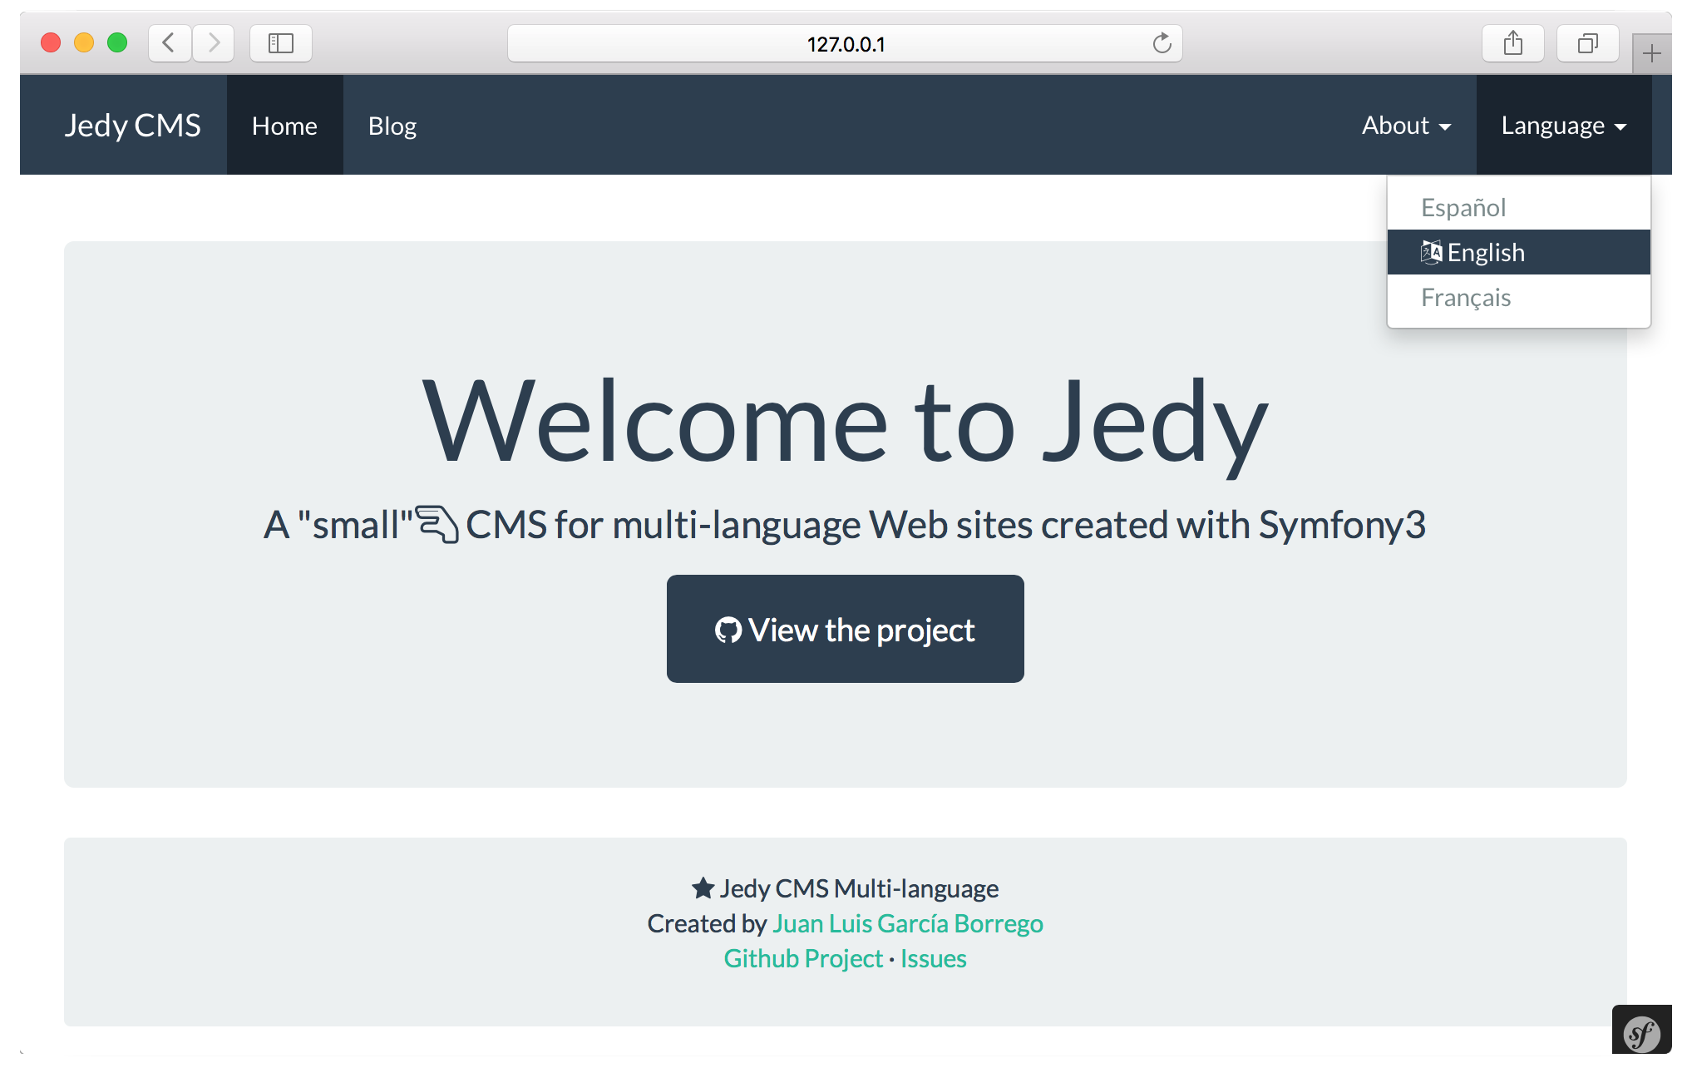Select the English language option
This screenshot has width=1687, height=1073.
(1485, 252)
